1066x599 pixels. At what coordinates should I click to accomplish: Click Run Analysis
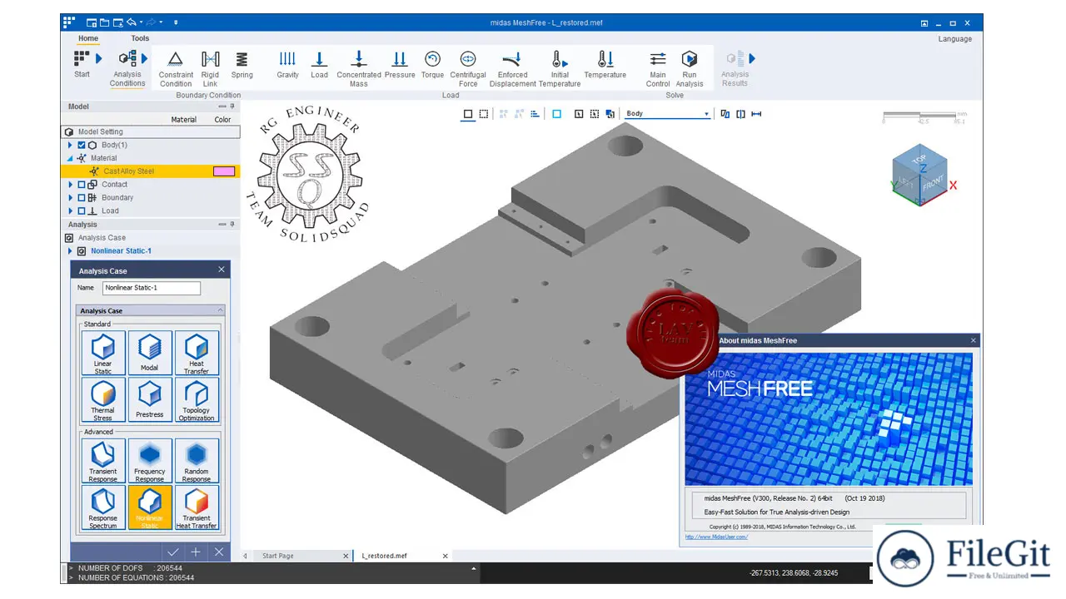point(690,68)
